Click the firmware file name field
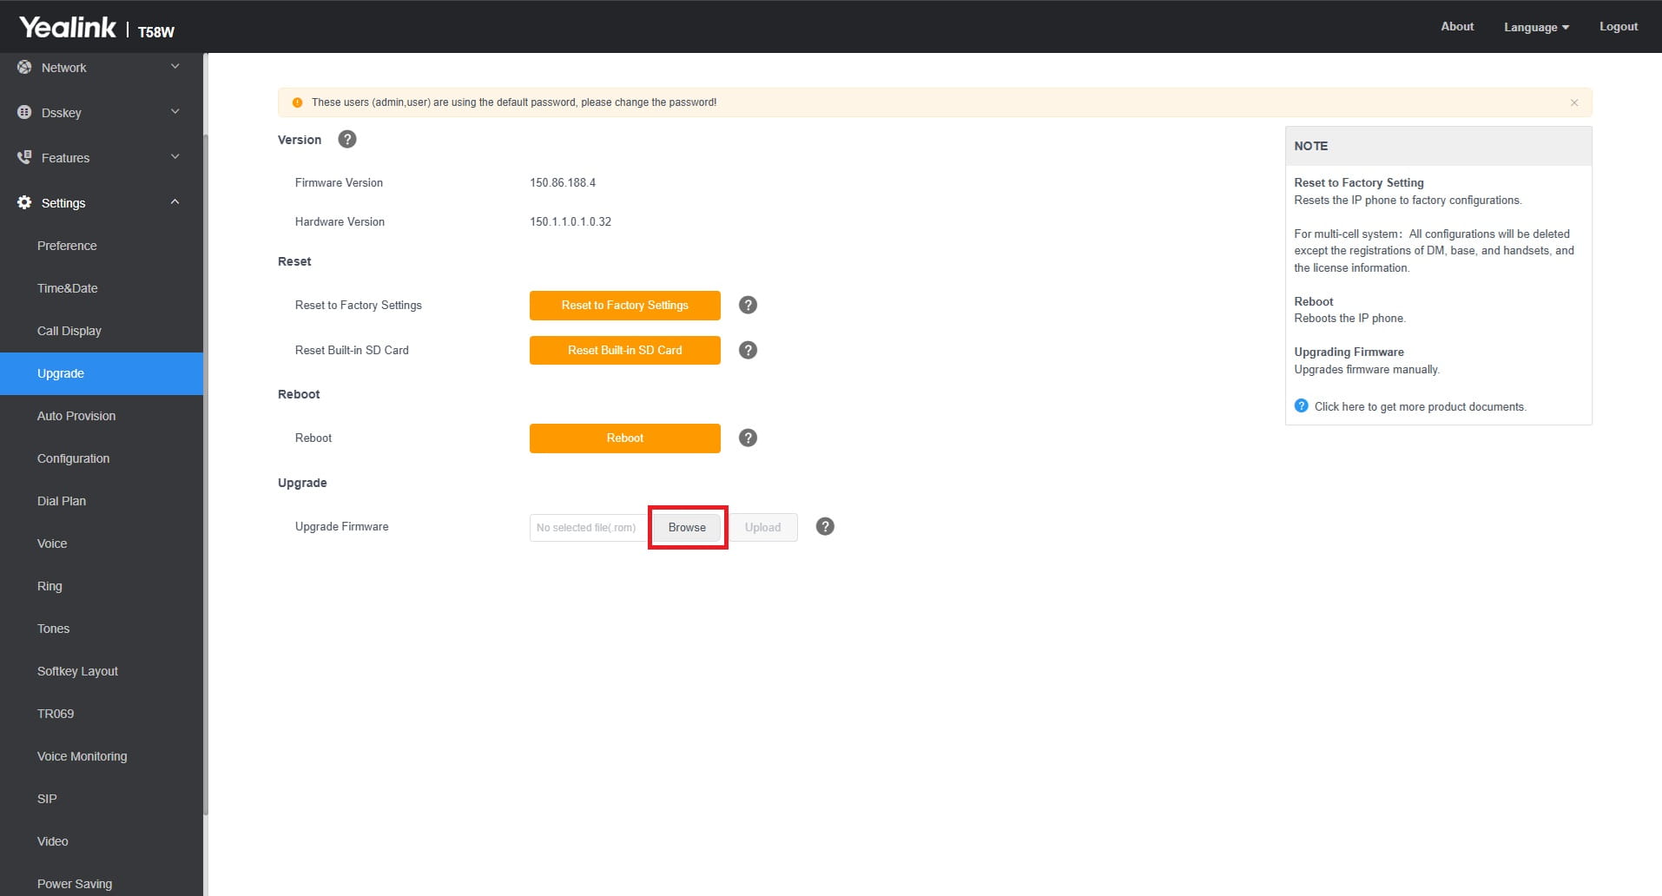Screen dimensions: 1662x896 (x=590, y=527)
